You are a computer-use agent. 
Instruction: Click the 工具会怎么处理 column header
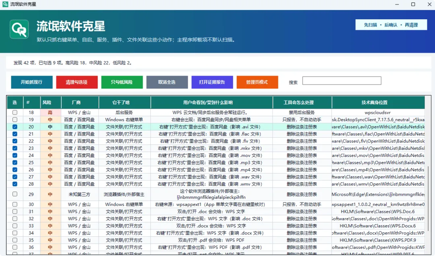tap(302, 103)
